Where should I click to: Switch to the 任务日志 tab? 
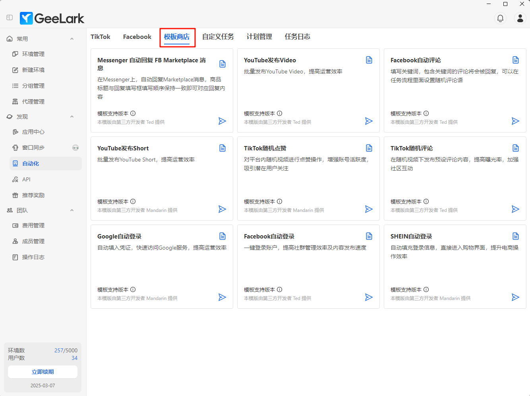(297, 37)
